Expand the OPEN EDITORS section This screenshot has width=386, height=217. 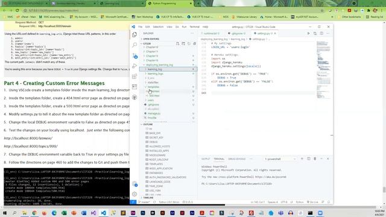[x=151, y=39]
